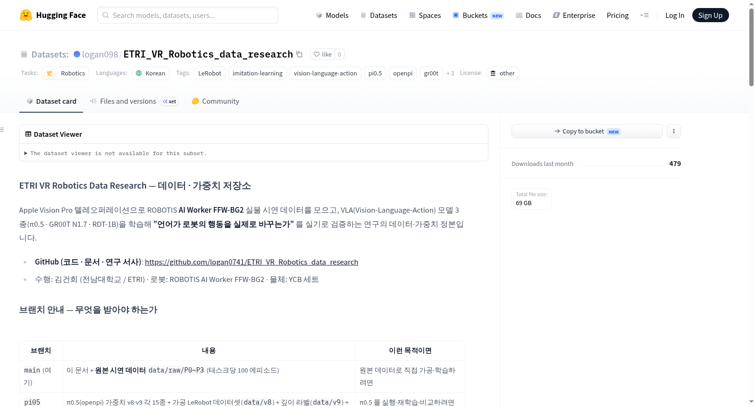Click the logan098 avatar circle
Viewport: 755px width, 406px height.
[x=77, y=54]
